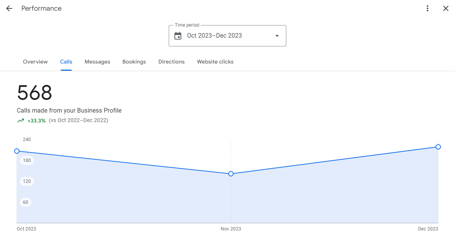Click the 60 y-axis label
Viewport: 455px width, 243px height.
tap(26, 202)
